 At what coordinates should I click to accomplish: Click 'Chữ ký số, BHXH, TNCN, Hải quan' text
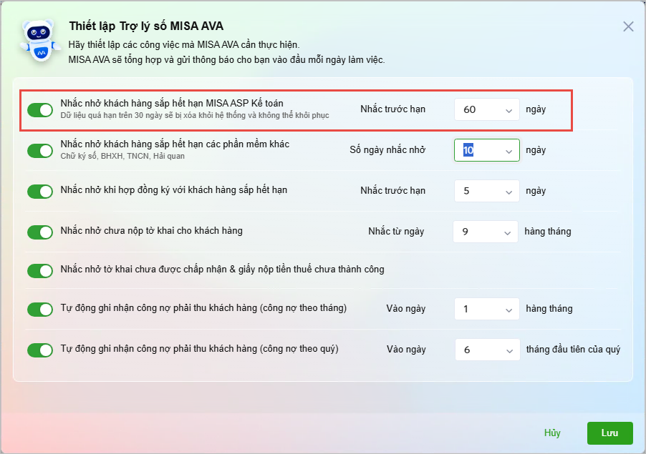click(122, 157)
